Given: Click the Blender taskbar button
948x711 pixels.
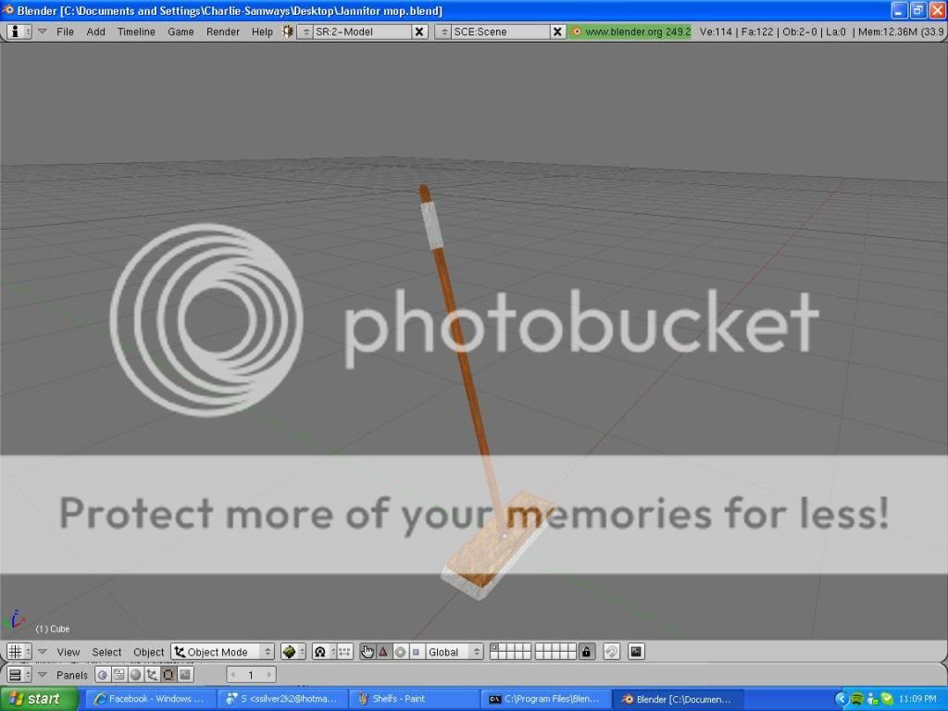Looking at the screenshot, I should 677,699.
